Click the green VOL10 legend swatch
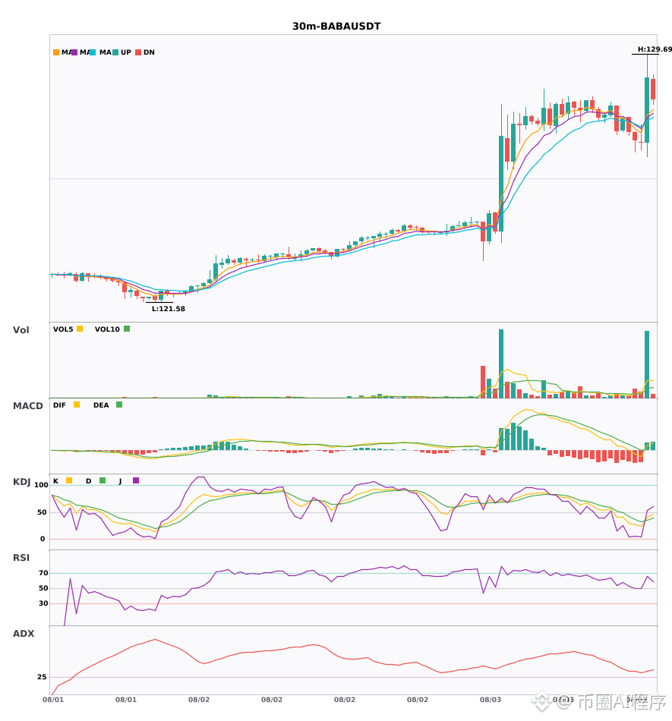The width and height of the screenshot is (672, 721). pos(127,329)
